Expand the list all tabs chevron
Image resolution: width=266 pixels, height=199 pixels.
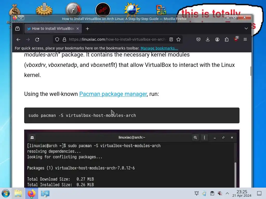[246, 29]
